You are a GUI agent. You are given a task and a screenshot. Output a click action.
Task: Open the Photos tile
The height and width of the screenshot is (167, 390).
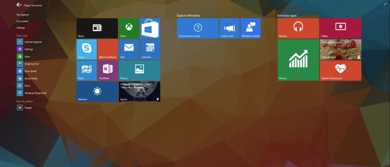(x=140, y=70)
